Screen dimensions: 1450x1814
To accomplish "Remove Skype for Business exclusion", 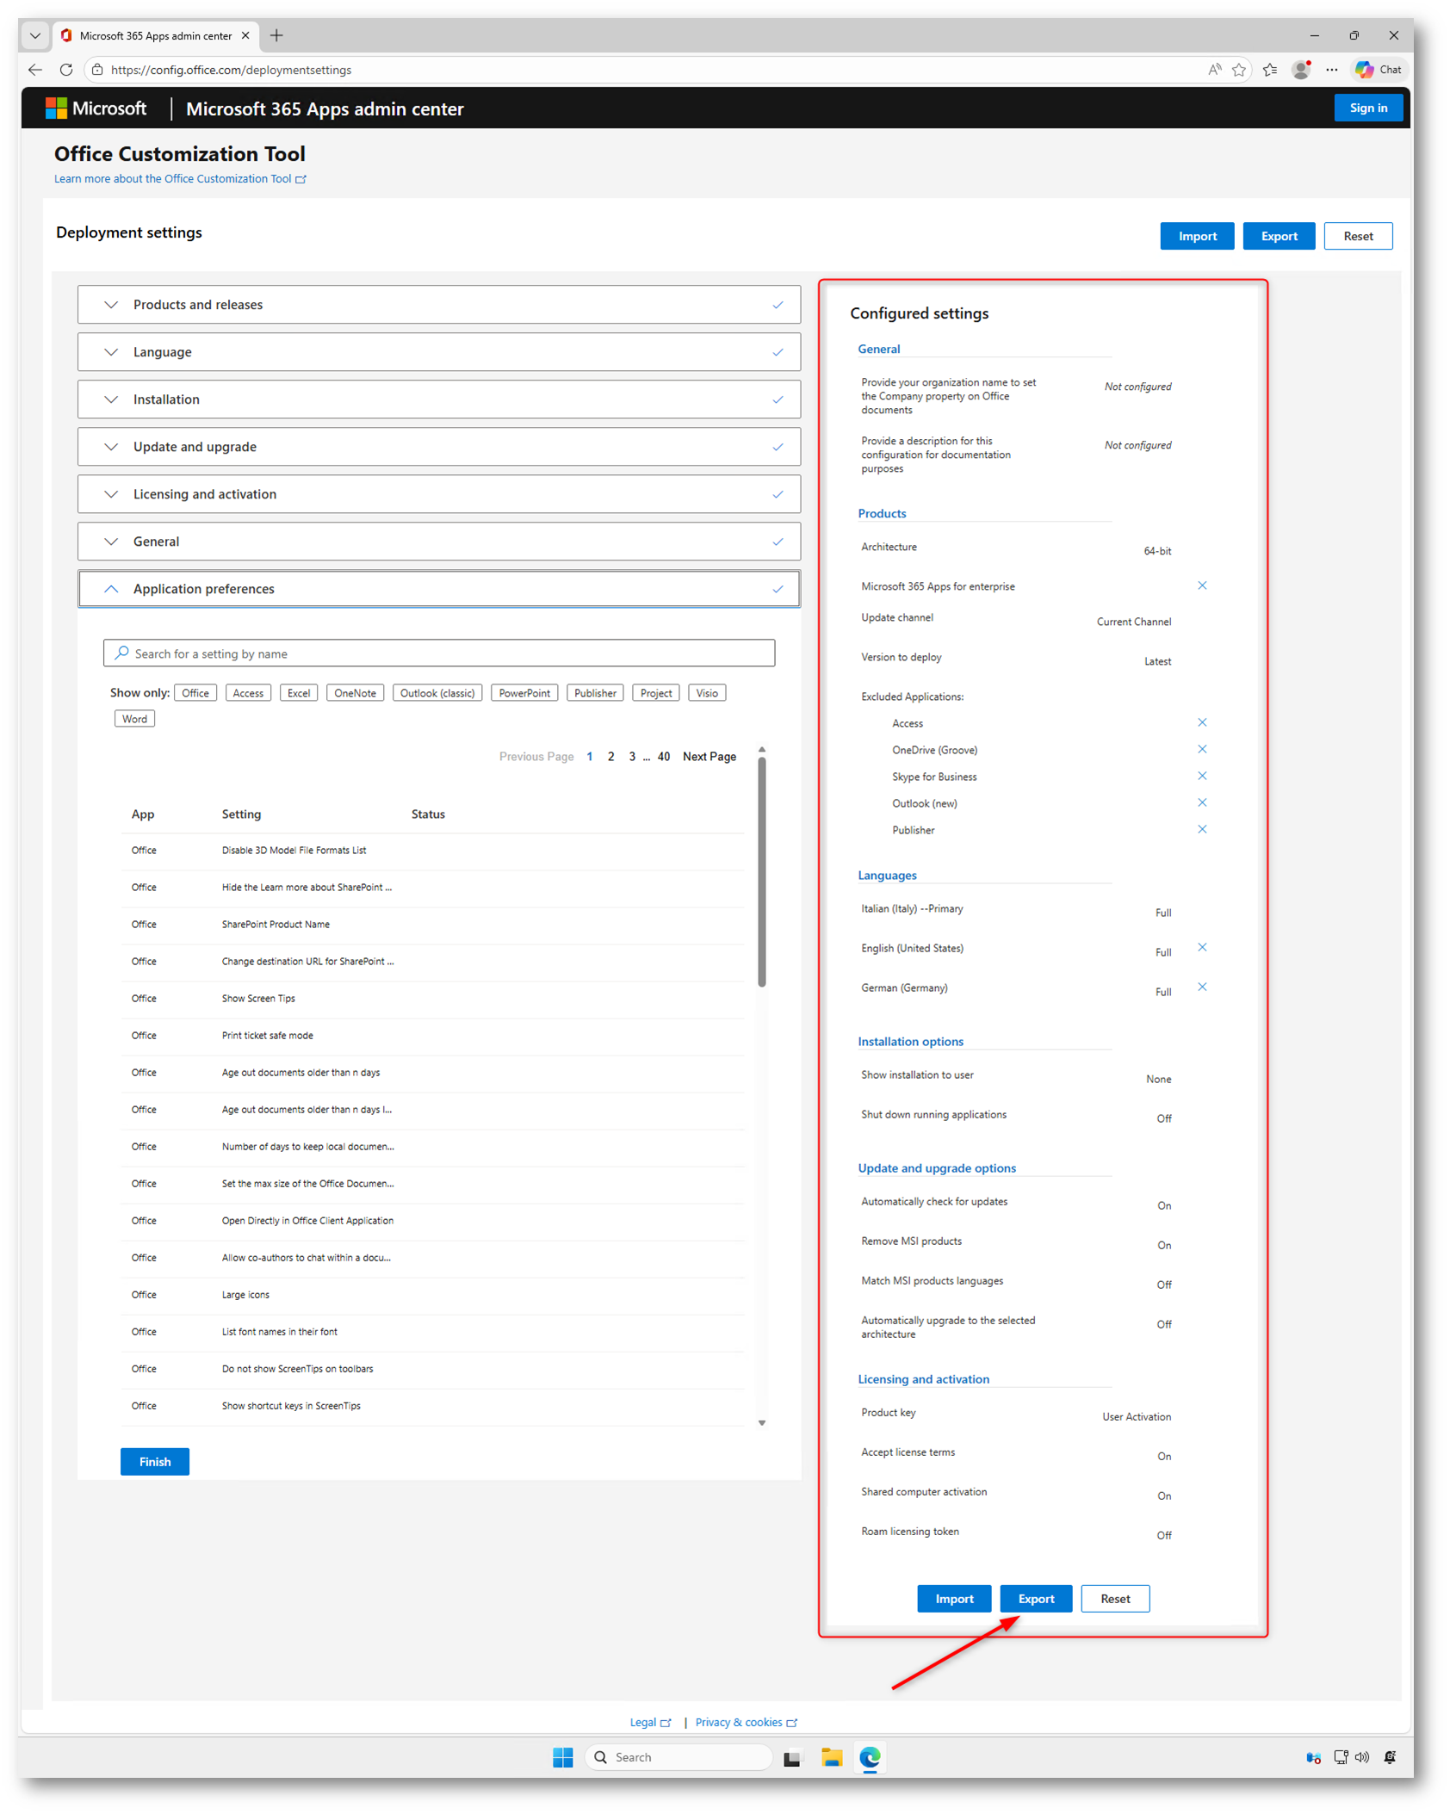I will [x=1202, y=776].
